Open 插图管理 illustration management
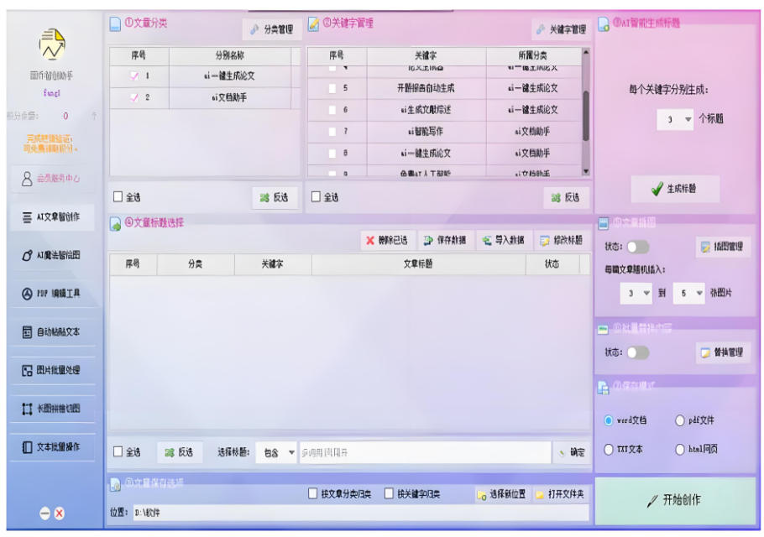The image size is (764, 537). [723, 248]
